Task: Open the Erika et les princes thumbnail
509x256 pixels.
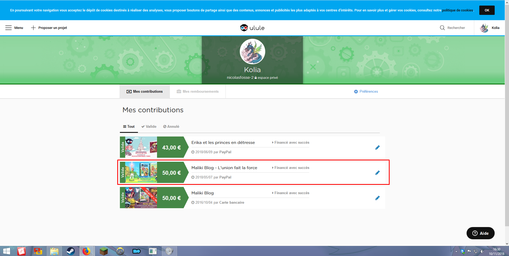Action: tap(141, 147)
